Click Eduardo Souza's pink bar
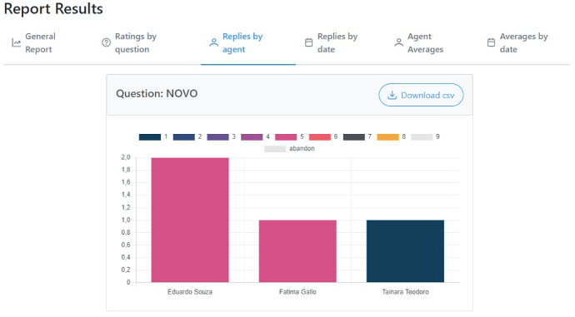Viewport: 575px width, 317px height. tap(190, 220)
